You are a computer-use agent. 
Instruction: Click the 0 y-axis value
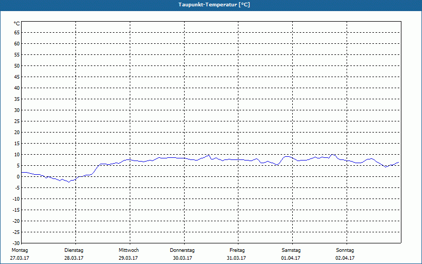click(x=18, y=177)
